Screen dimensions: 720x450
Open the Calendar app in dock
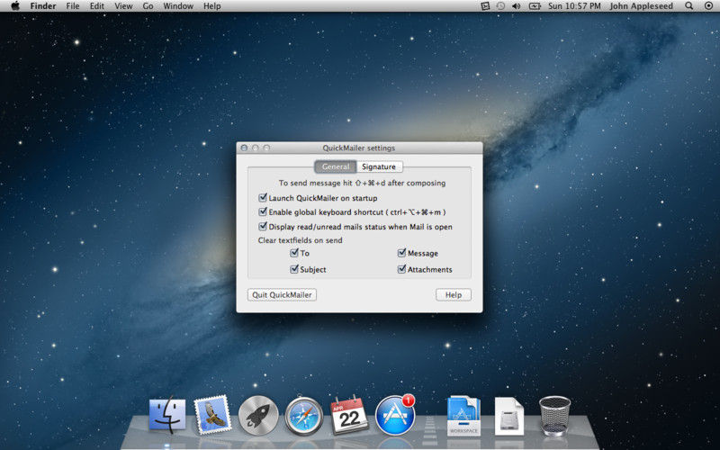click(349, 416)
